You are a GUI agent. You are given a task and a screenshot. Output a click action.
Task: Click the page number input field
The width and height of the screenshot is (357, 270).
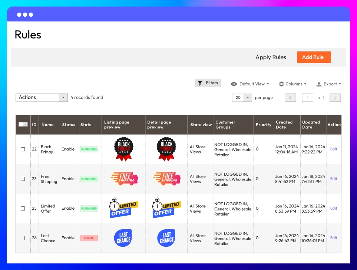(307, 97)
